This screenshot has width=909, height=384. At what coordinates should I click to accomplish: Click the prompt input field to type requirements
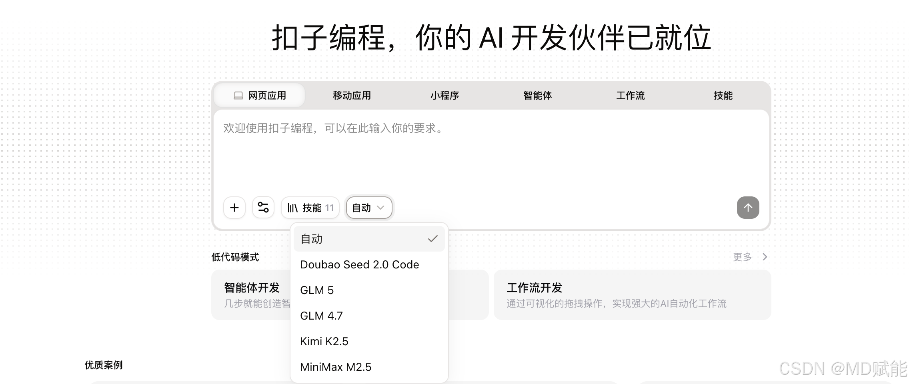click(x=480, y=152)
